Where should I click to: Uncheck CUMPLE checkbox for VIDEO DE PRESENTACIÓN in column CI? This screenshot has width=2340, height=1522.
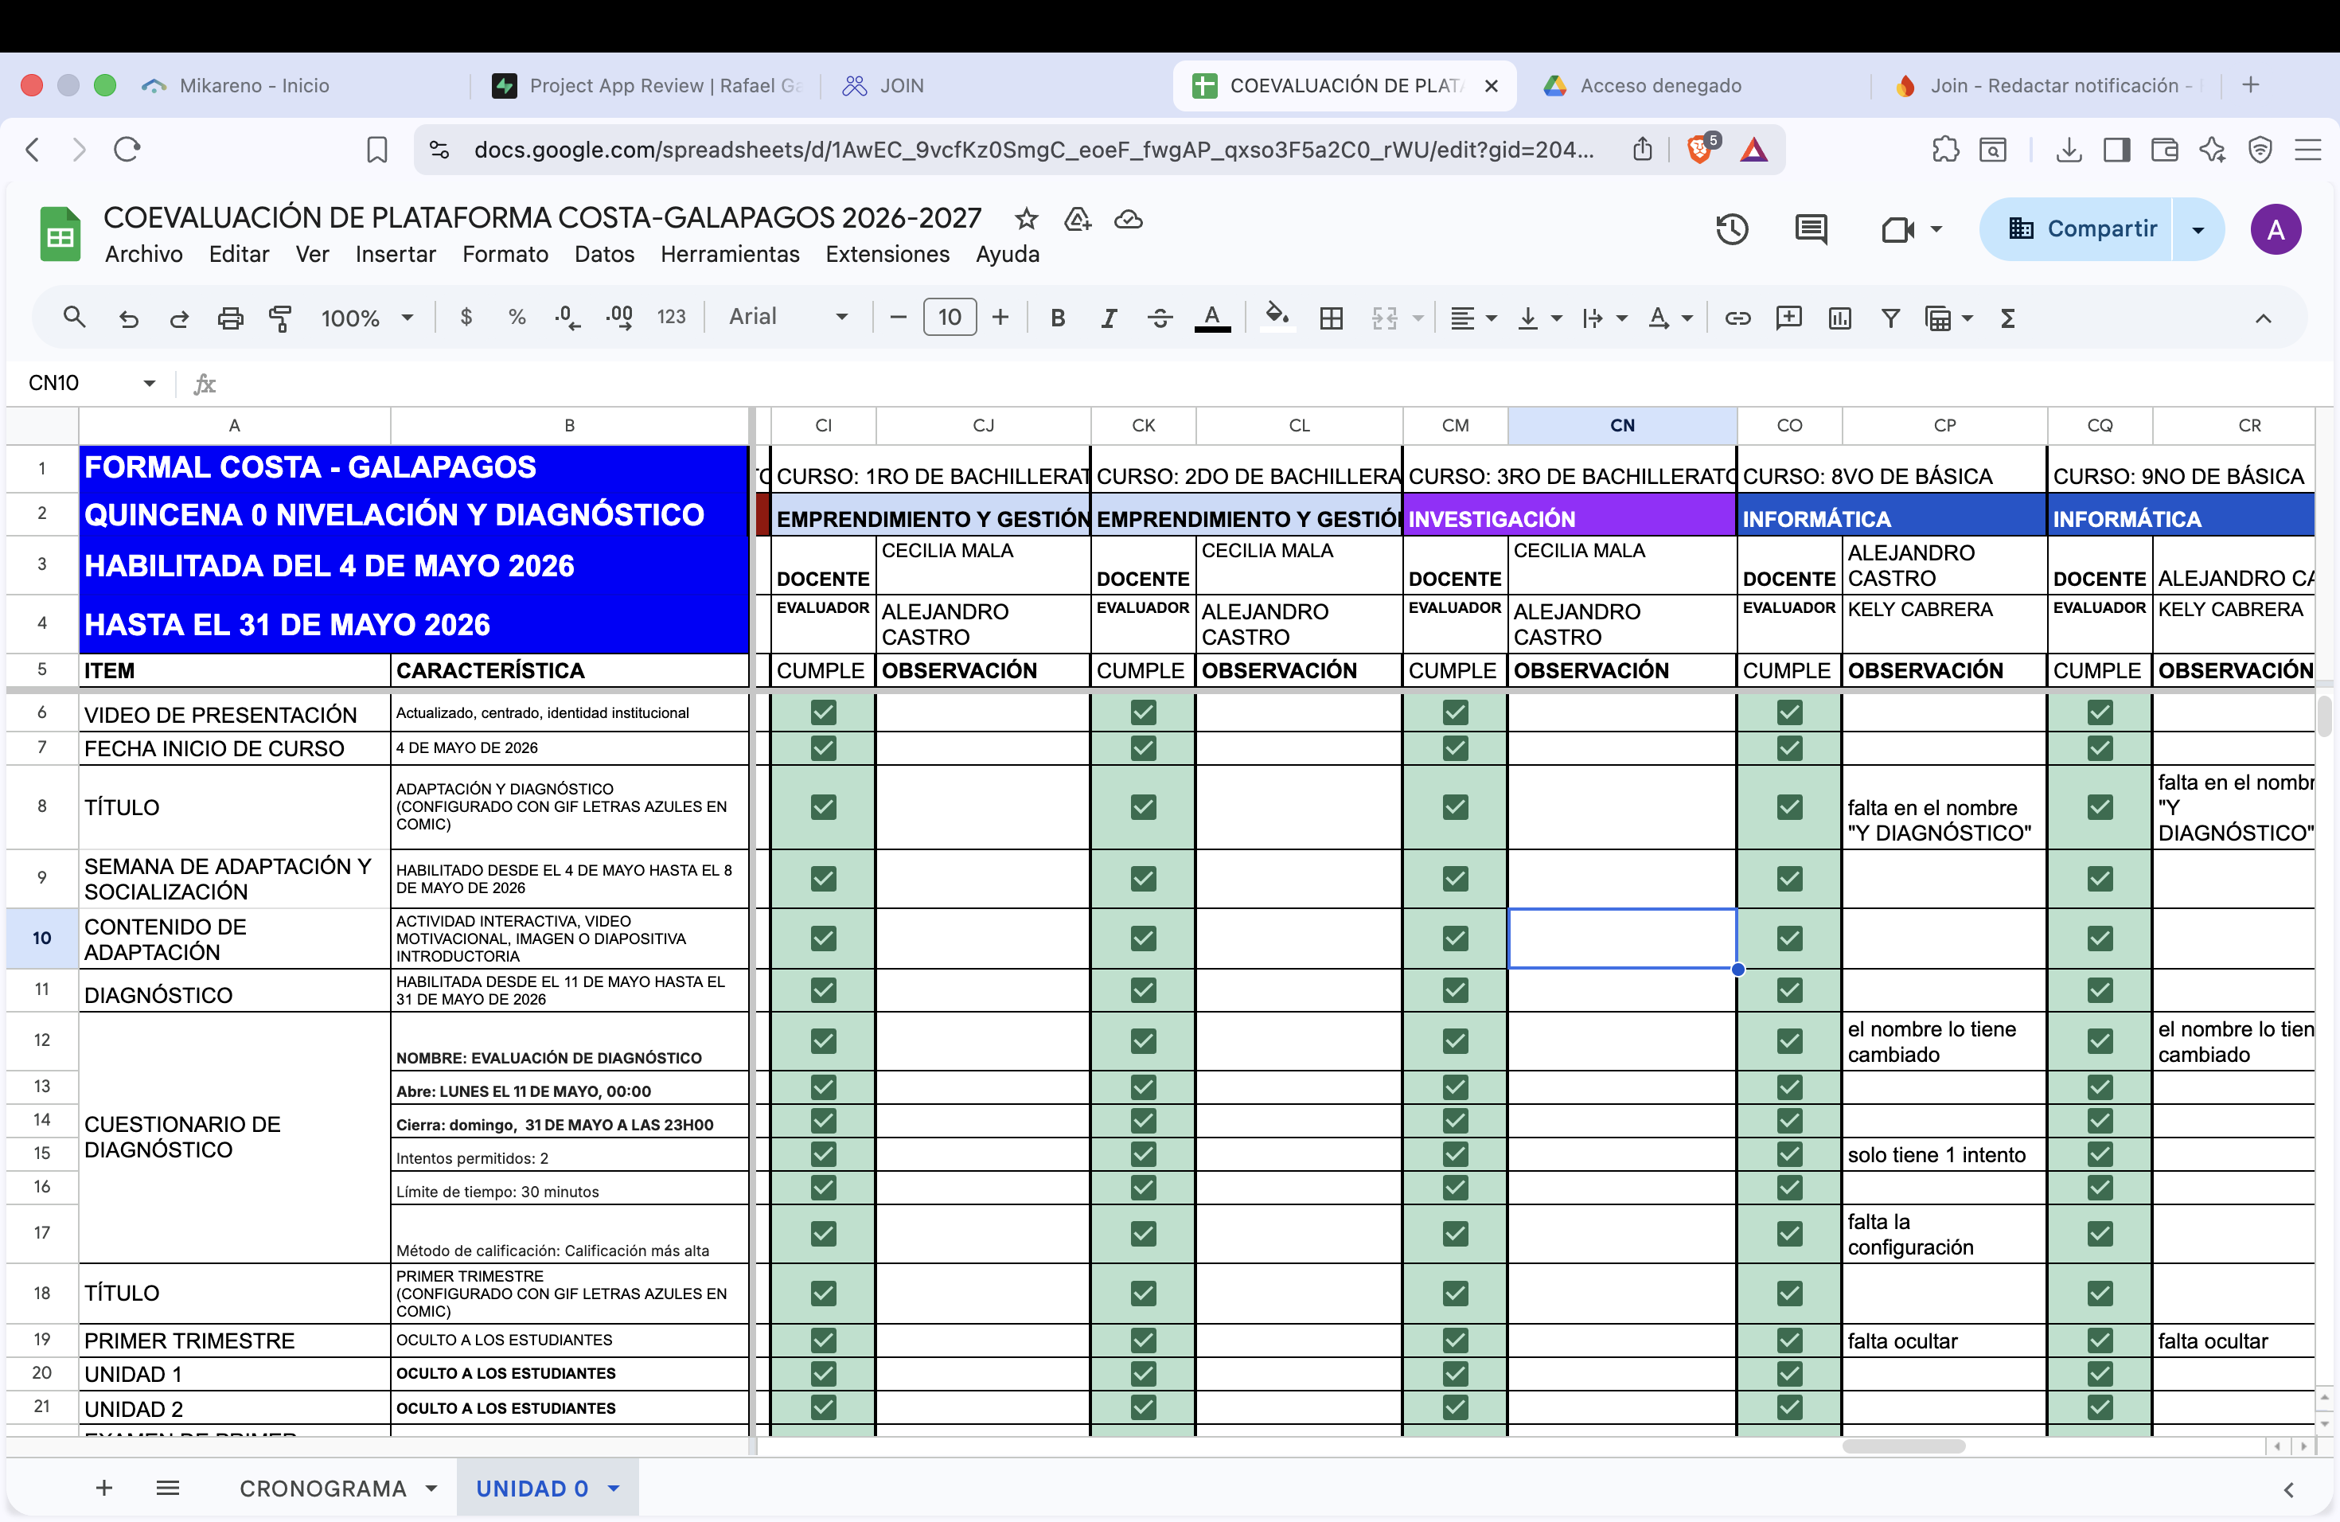pos(823,712)
